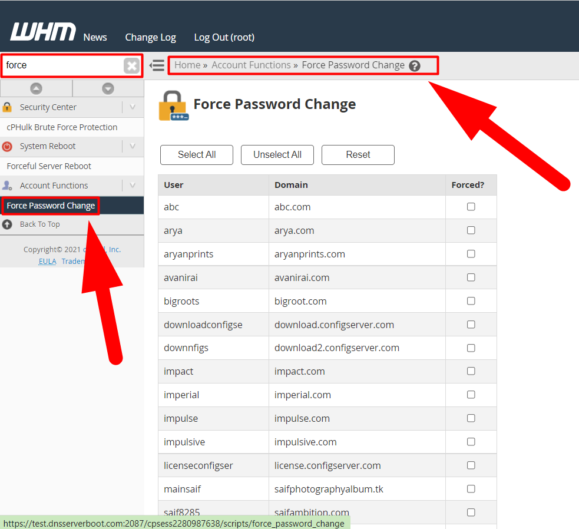Click the System Reboot power icon

point(7,147)
